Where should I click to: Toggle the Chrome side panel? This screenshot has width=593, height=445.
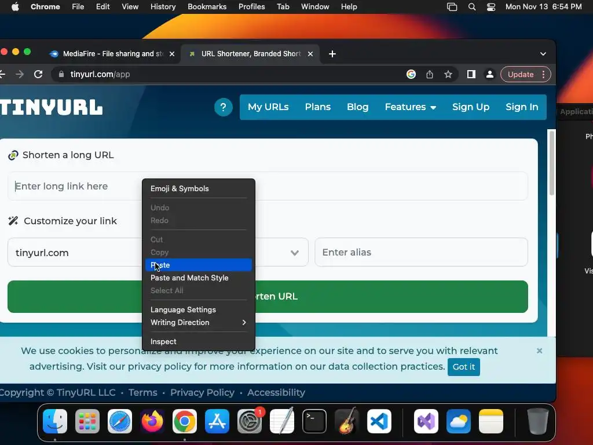click(471, 74)
